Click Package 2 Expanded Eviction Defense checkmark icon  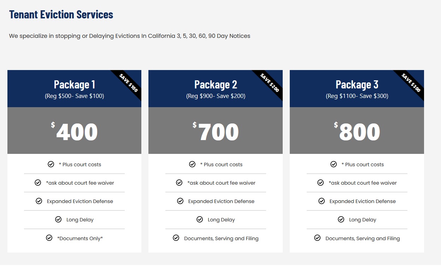coord(180,201)
